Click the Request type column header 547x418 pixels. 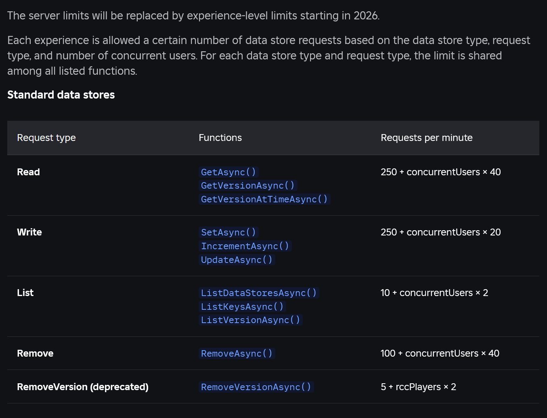pos(46,138)
